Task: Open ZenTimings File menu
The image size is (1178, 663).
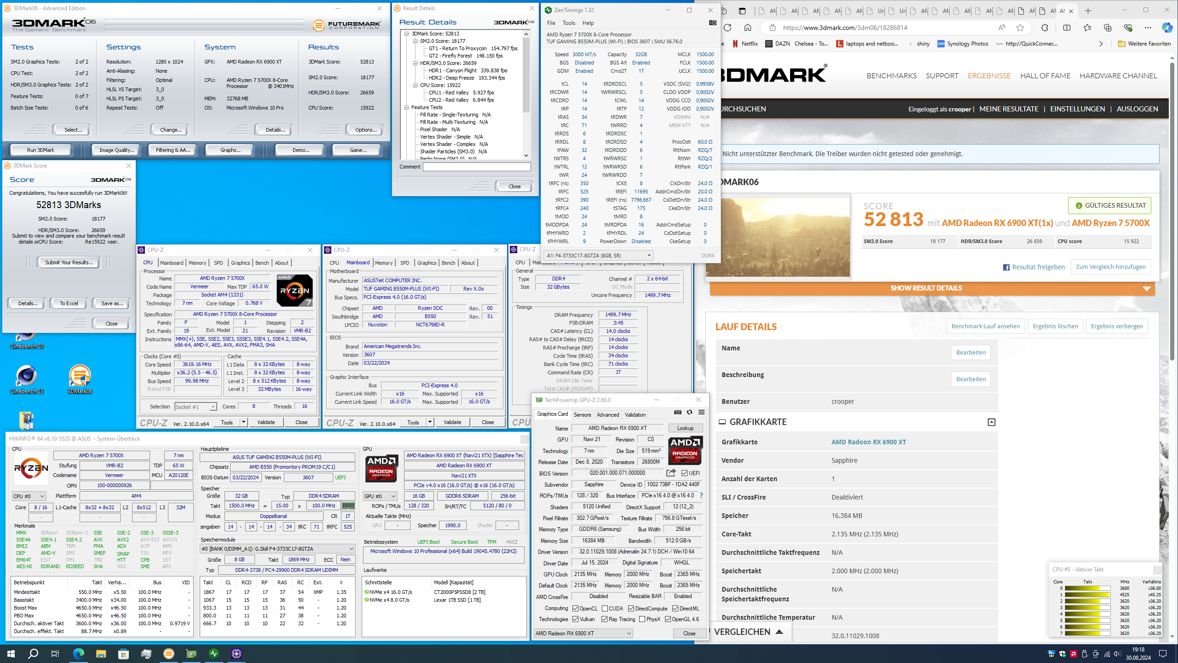Action: tap(551, 23)
